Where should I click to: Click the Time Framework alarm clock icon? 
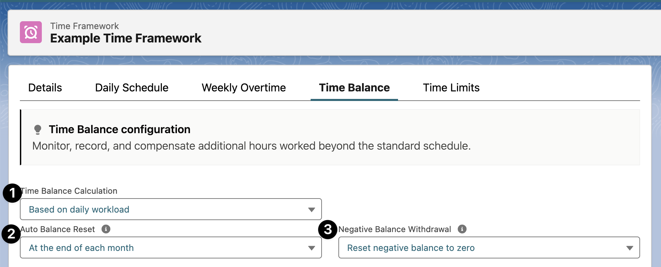tap(31, 33)
